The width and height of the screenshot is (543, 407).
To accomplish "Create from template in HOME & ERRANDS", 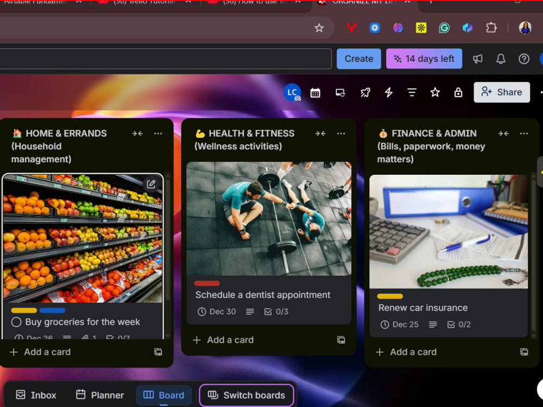I will coord(158,352).
